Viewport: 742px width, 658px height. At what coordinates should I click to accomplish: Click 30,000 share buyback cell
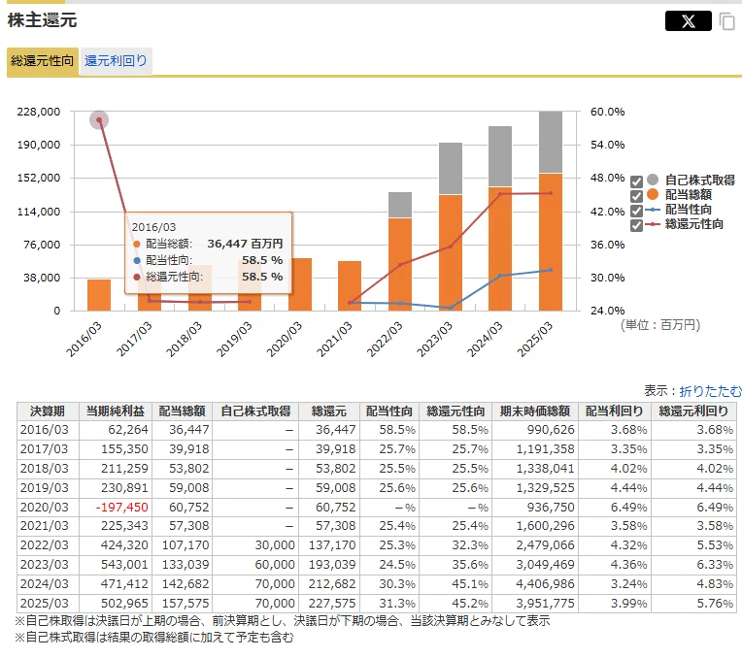(255, 545)
